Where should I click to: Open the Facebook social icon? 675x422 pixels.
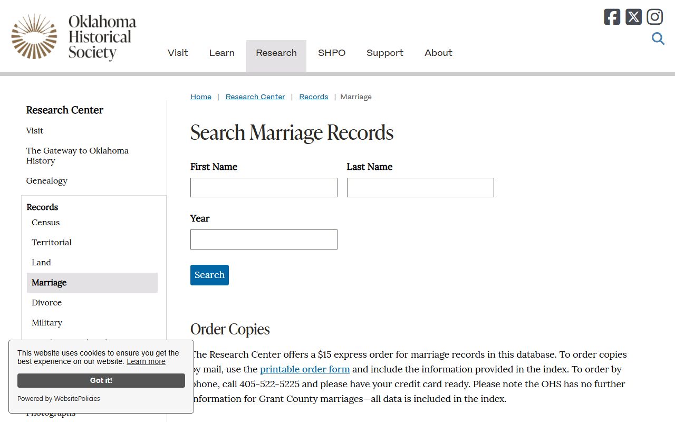coord(612,17)
